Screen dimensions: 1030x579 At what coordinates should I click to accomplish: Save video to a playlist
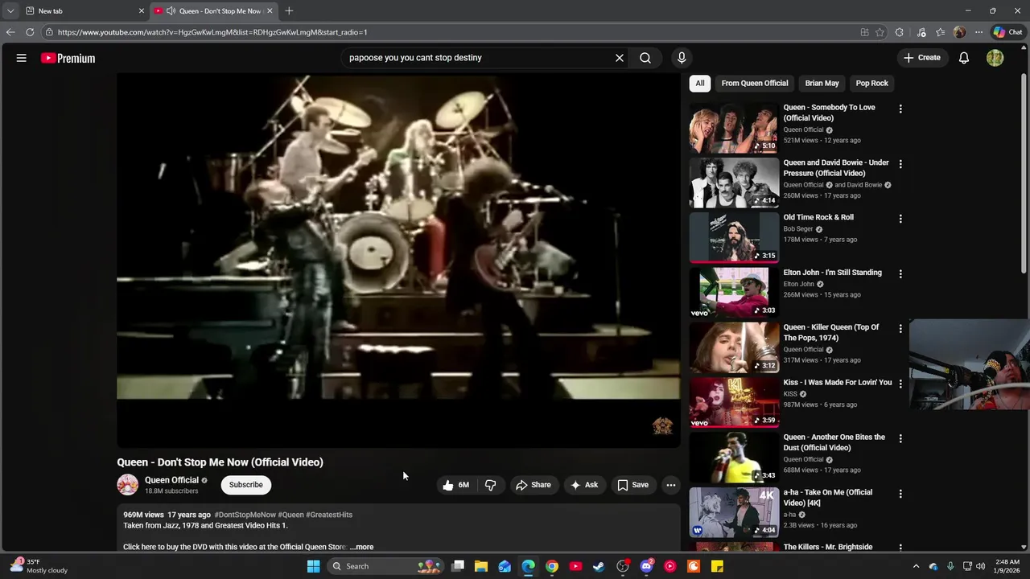(632, 485)
